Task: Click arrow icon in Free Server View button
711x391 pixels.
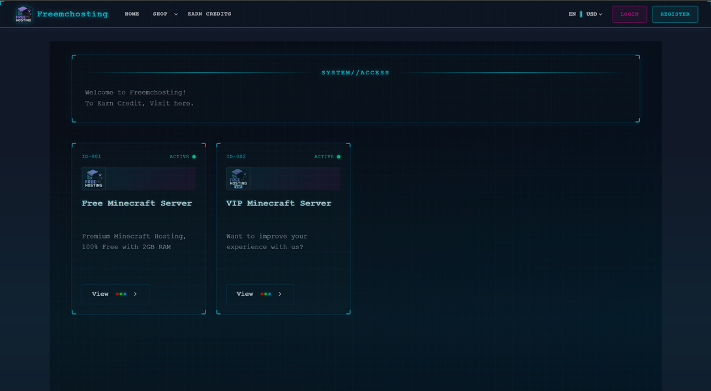Action: pos(135,294)
